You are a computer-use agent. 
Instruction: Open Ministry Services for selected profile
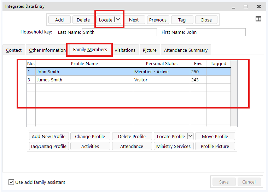[173, 146]
